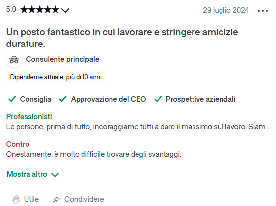Click the truncated Professionisti text
Image resolution: width=276 pixels, height=206 pixels.
click(x=138, y=127)
